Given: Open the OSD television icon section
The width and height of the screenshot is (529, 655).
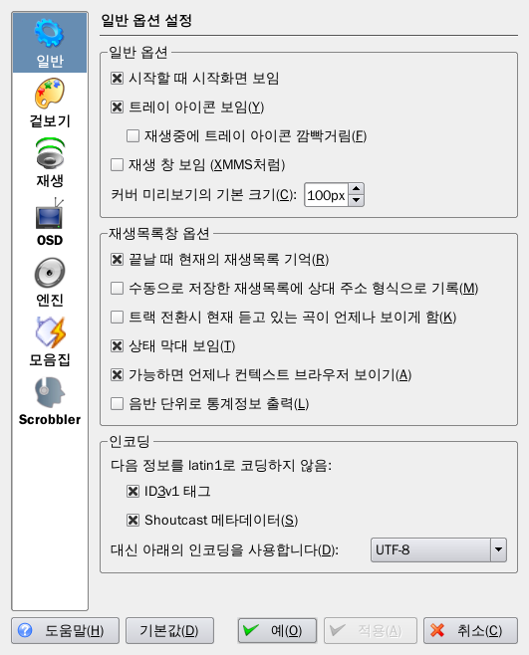Looking at the screenshot, I should (50, 222).
